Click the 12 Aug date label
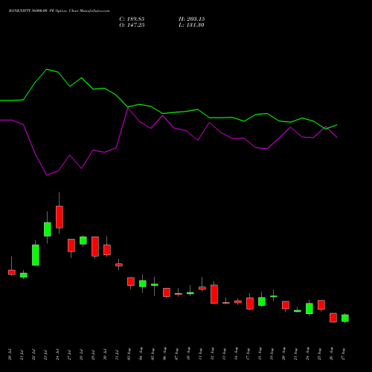Screen dimensions: 372x372 [212, 354]
